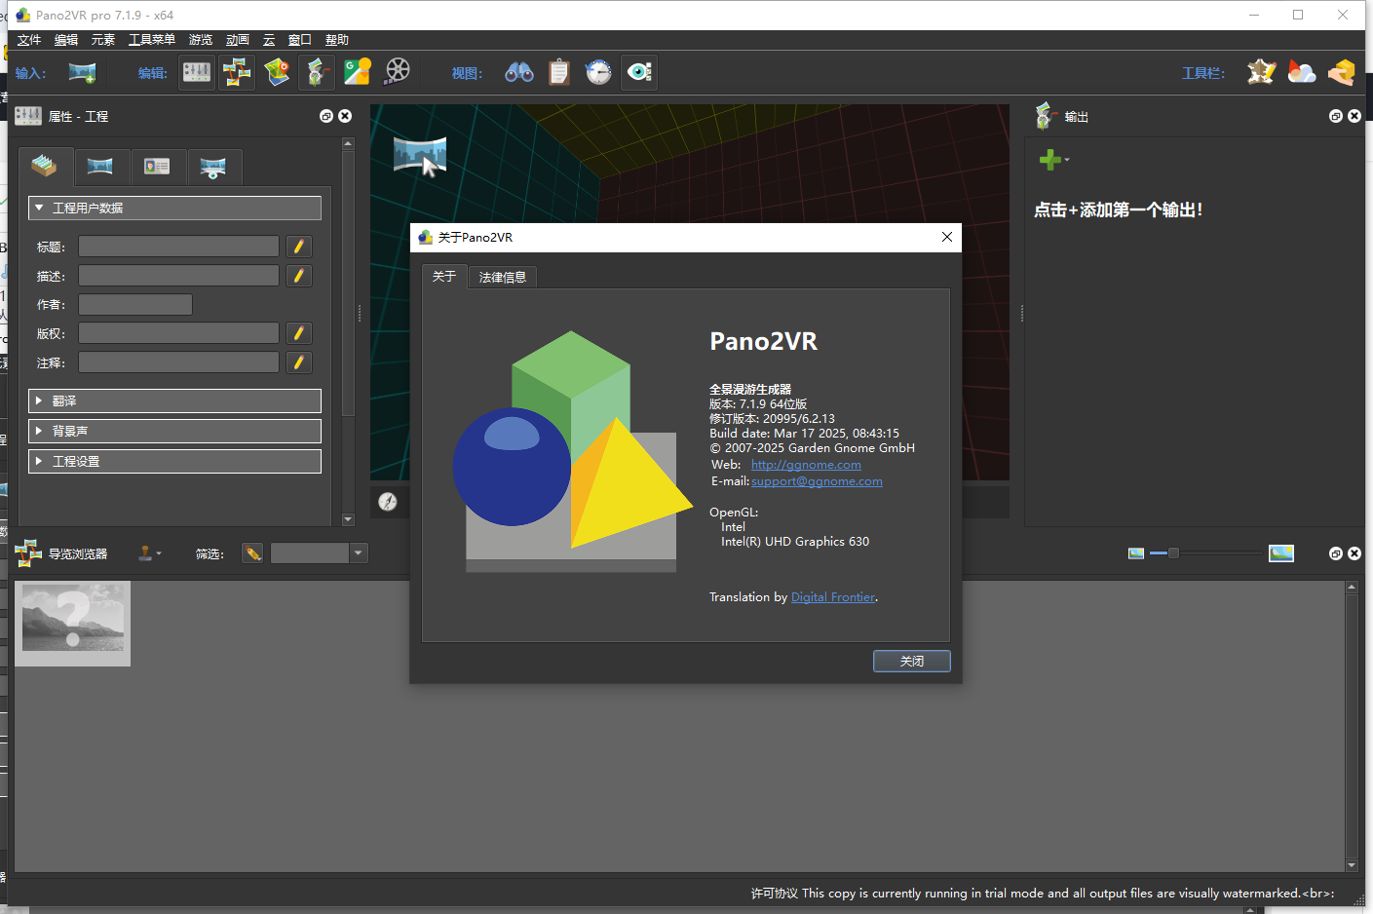Open the Tour Browser toolbar icon
The height and width of the screenshot is (914, 1373).
(x=237, y=72)
